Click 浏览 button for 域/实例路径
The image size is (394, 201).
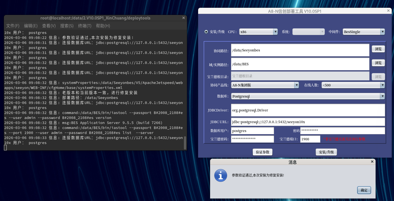tap(378, 63)
